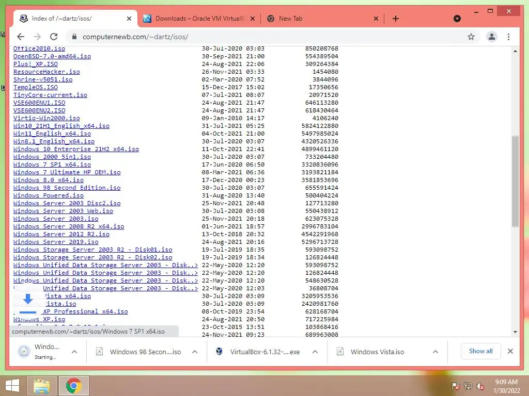The height and width of the screenshot is (396, 529).
Task: Open a new tab with the plus button
Action: pyautogui.click(x=395, y=19)
